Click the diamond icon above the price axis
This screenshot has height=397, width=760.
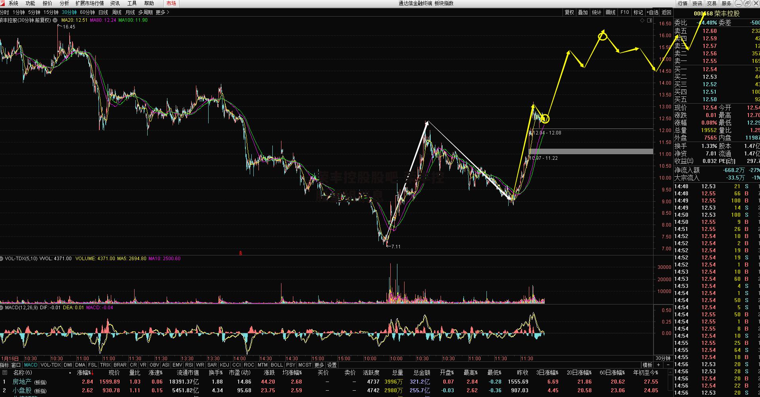(642, 20)
